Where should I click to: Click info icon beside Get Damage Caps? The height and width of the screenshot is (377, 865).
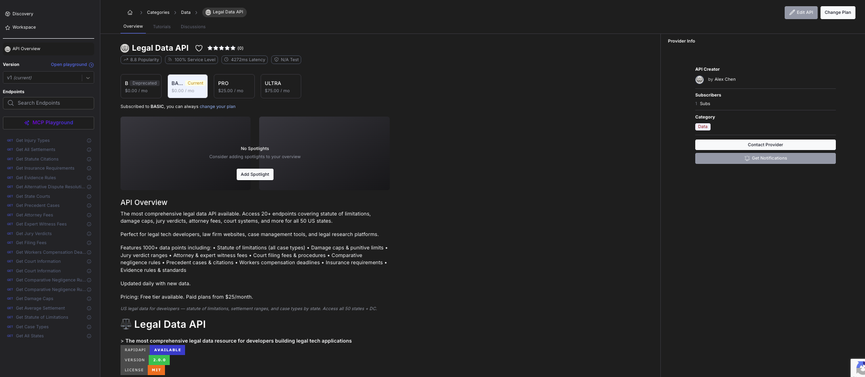(x=89, y=299)
